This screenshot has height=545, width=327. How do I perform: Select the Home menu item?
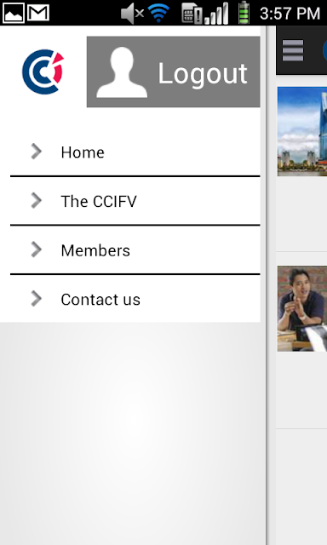135,152
